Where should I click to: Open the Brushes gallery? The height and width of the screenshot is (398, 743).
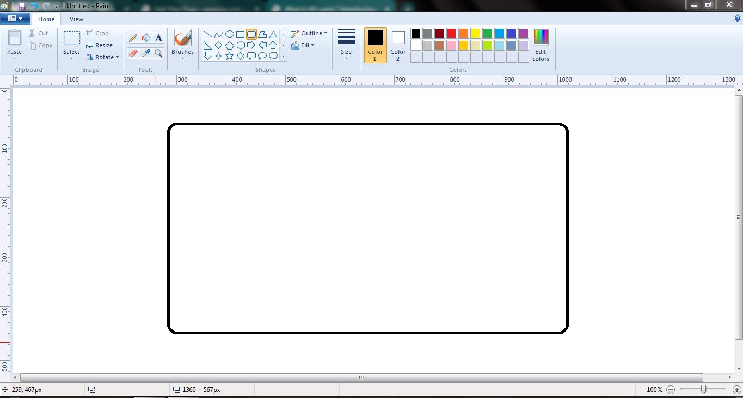pos(182,44)
